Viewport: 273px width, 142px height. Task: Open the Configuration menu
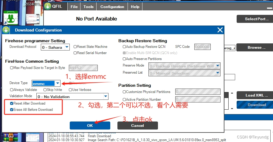point(112,7)
